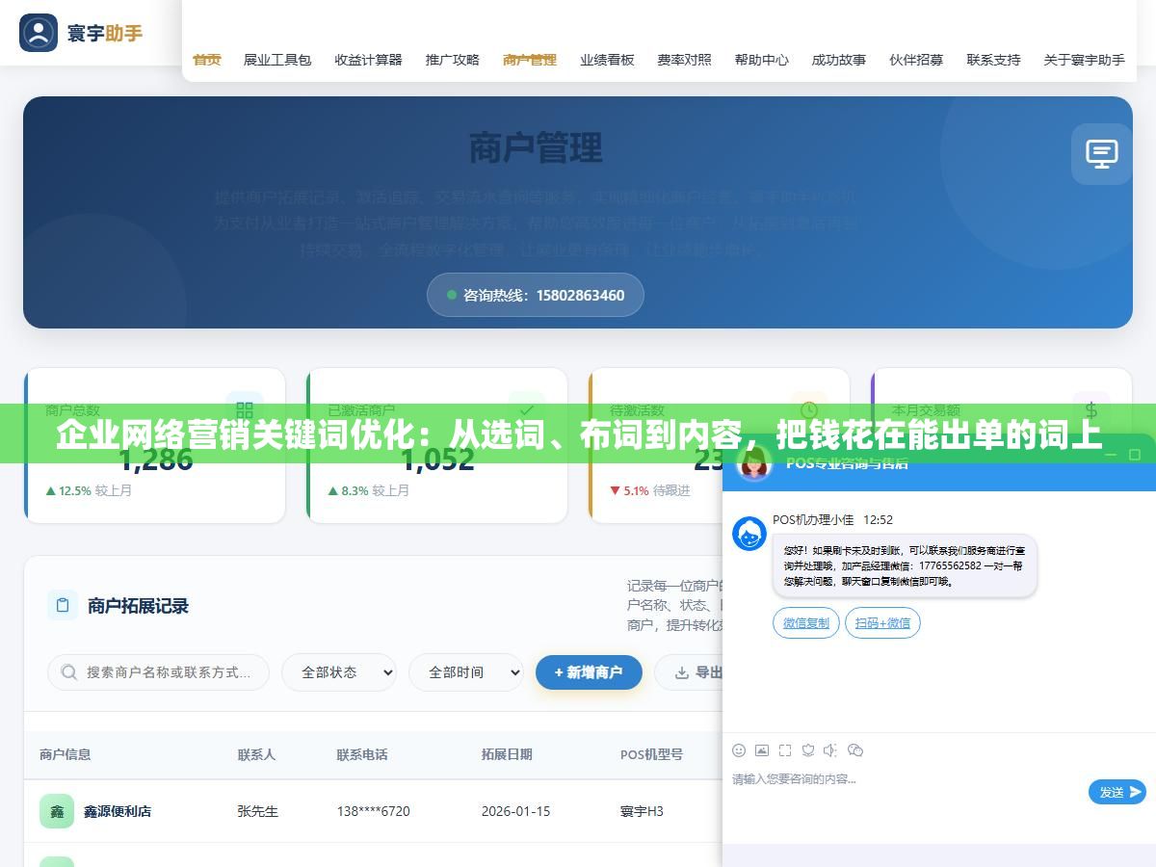Focus the 搜索商户名称或联系方式 search field
The image size is (1156, 867).
tap(158, 672)
